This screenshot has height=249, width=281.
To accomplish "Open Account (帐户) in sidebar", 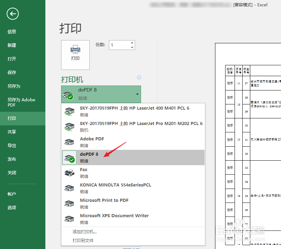I will click(12, 194).
